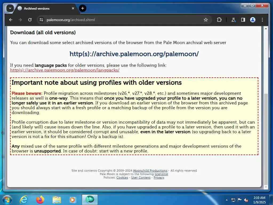View site information icon in address bar

(41, 20)
